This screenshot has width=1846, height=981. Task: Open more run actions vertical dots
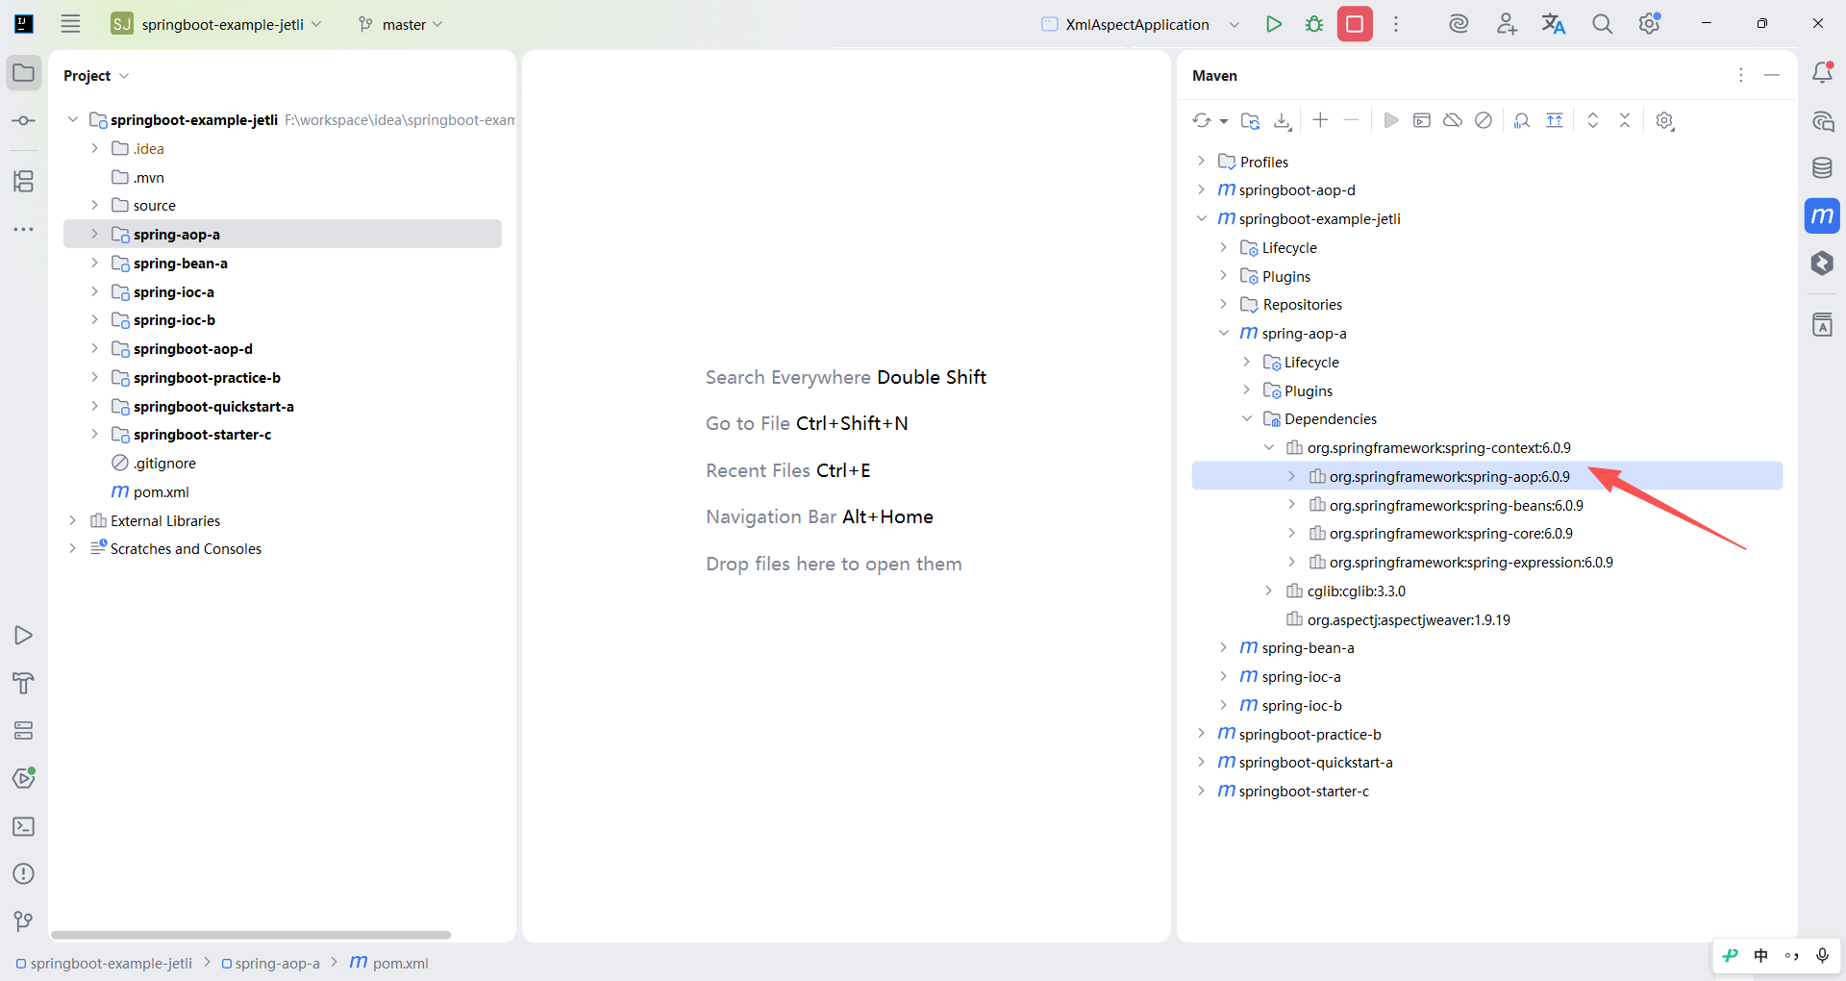coord(1396,24)
